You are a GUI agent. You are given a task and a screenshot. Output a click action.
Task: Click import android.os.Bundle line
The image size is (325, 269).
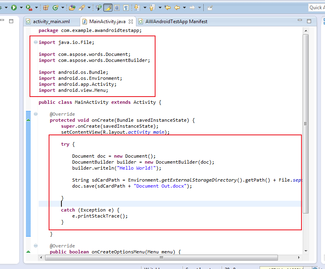(73, 72)
